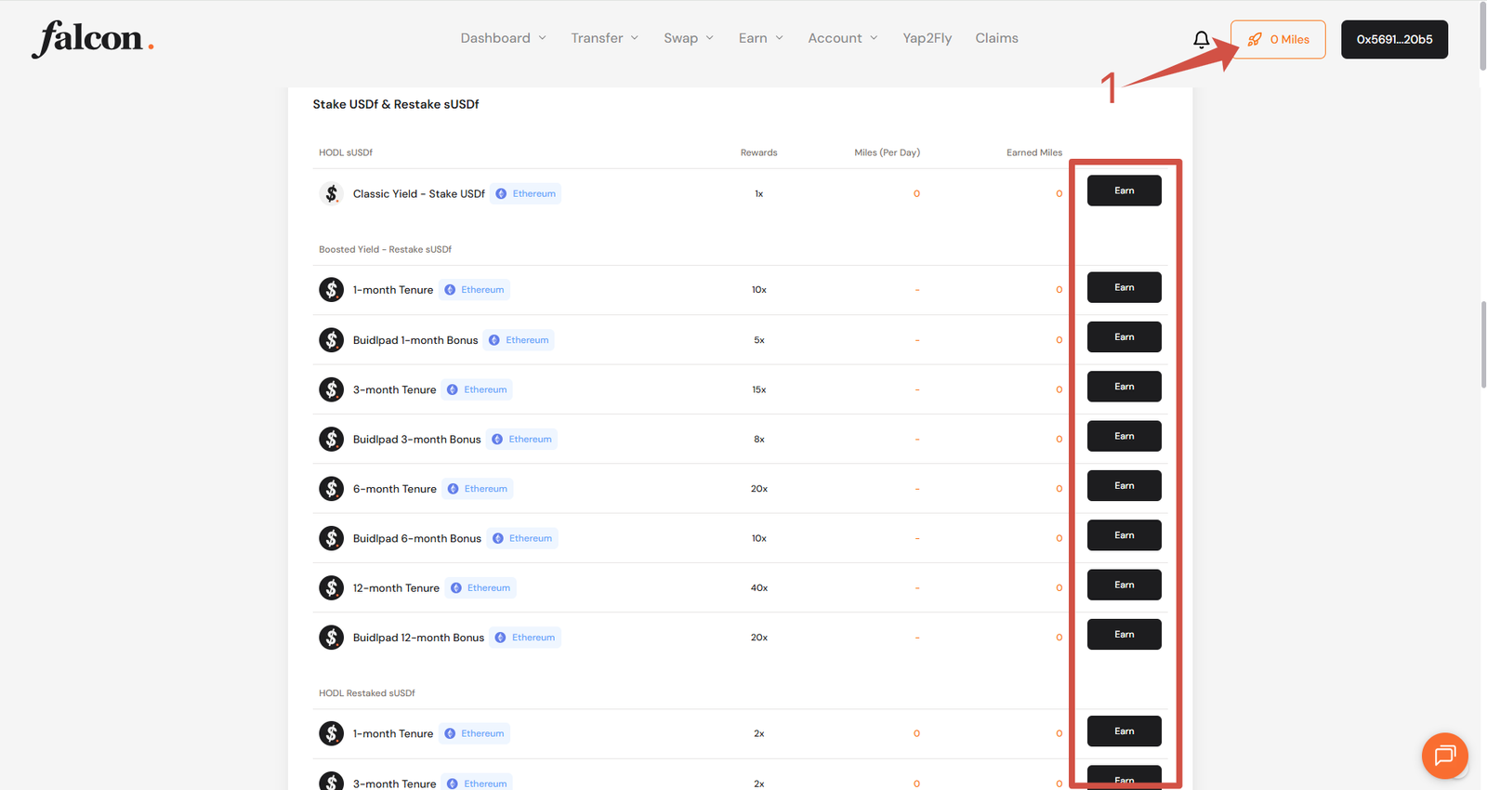
Task: Open the Swap dropdown menu
Action: click(x=688, y=38)
